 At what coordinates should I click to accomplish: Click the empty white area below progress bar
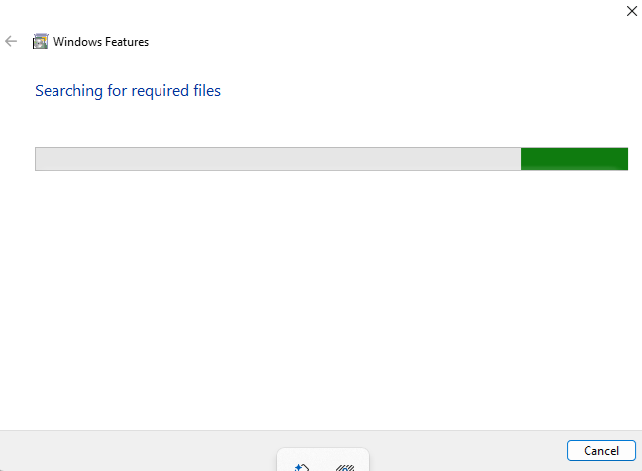click(x=321, y=299)
